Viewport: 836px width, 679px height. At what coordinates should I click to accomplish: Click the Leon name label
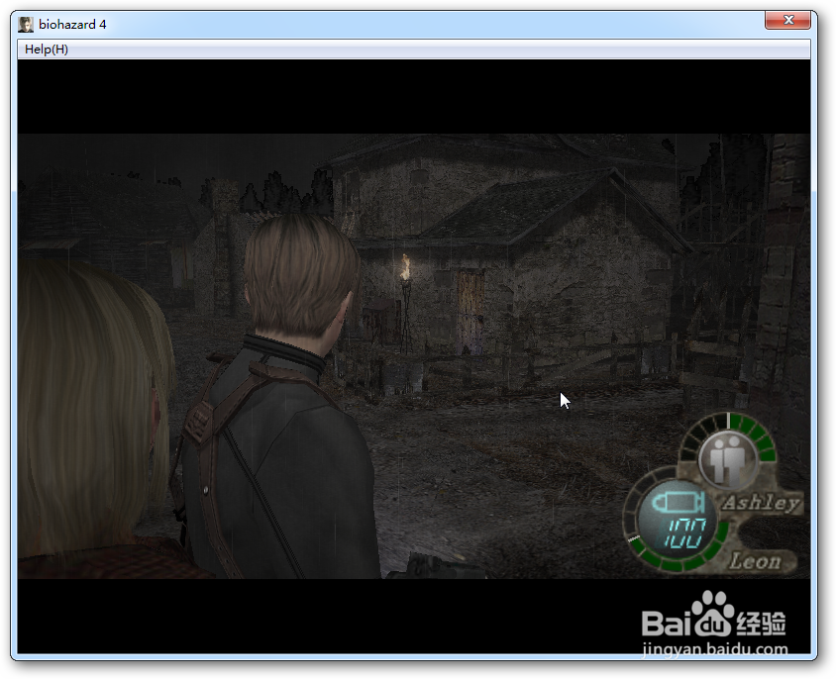point(755,561)
